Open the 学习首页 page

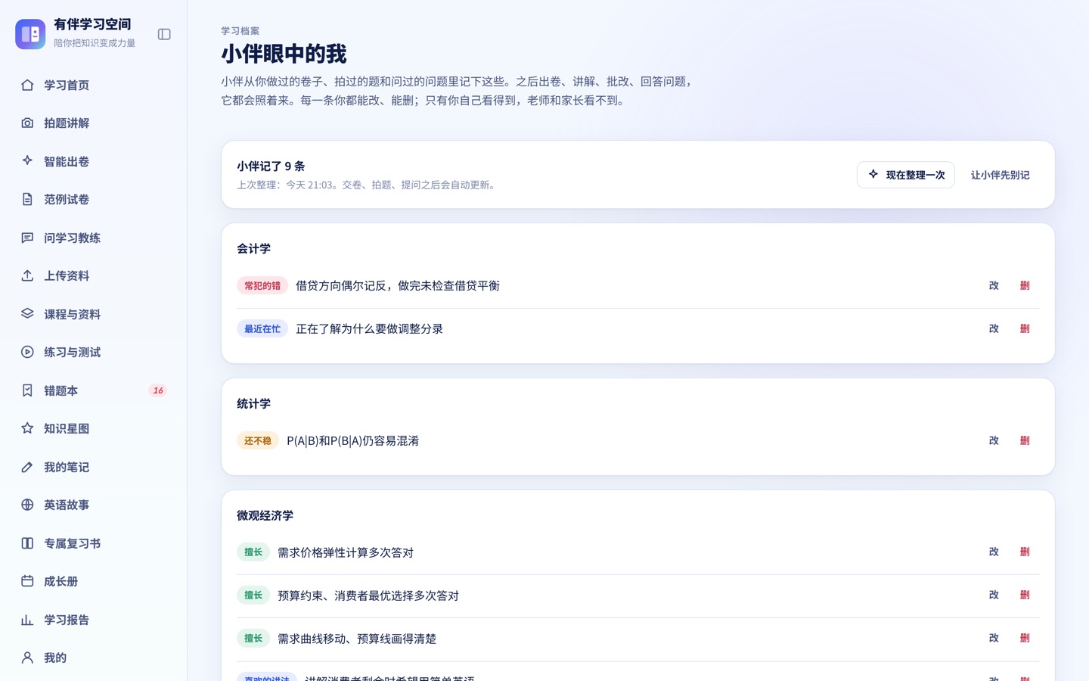point(94,85)
